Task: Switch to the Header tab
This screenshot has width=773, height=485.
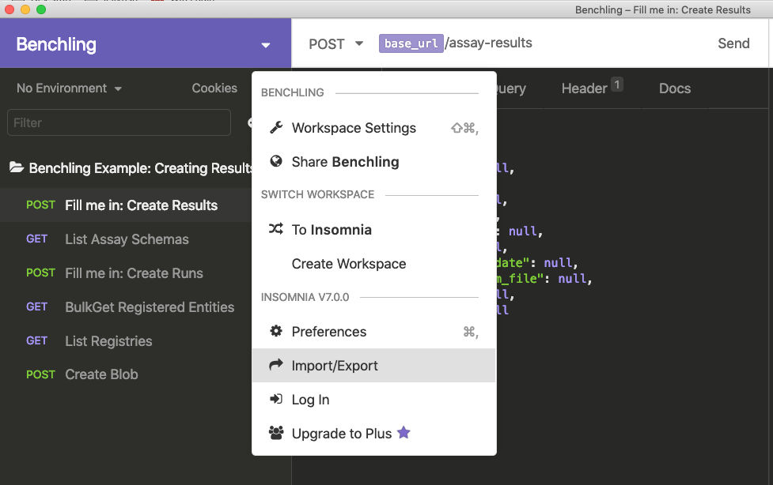Action: pyautogui.click(x=592, y=88)
